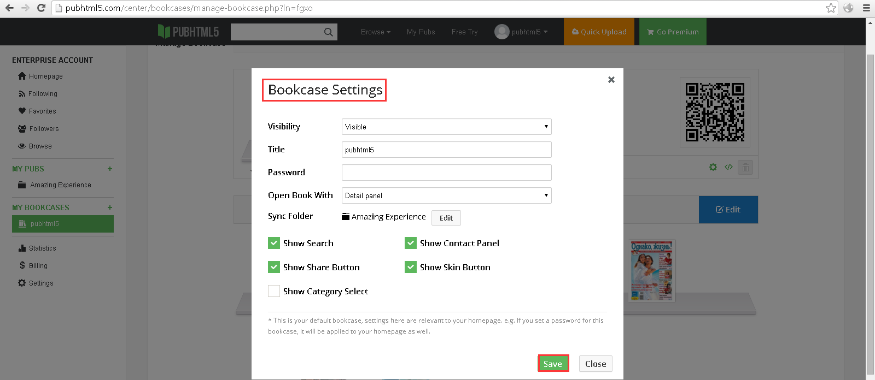Open the magazine cover on the bookshelf

[652, 271]
